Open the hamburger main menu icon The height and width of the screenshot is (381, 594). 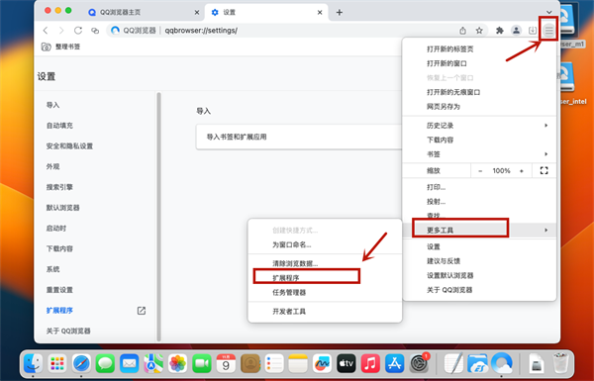click(548, 31)
